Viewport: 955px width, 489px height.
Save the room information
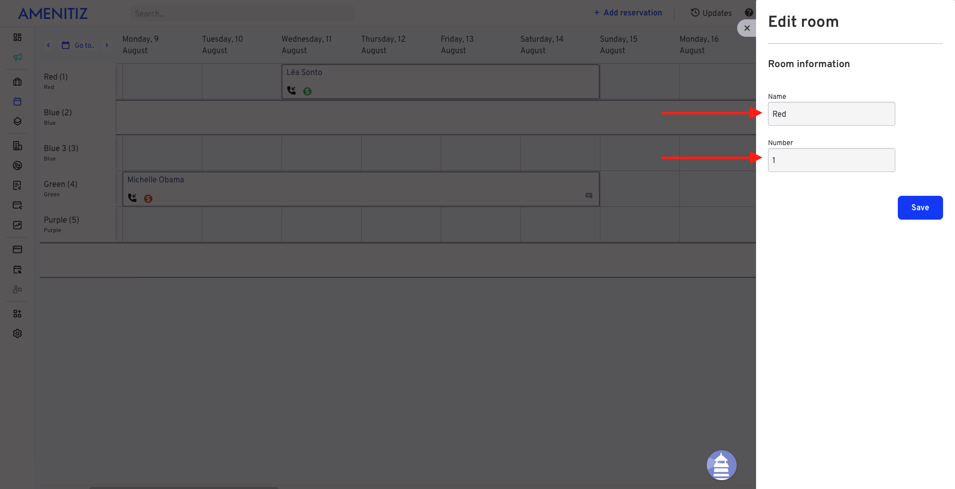(x=920, y=208)
